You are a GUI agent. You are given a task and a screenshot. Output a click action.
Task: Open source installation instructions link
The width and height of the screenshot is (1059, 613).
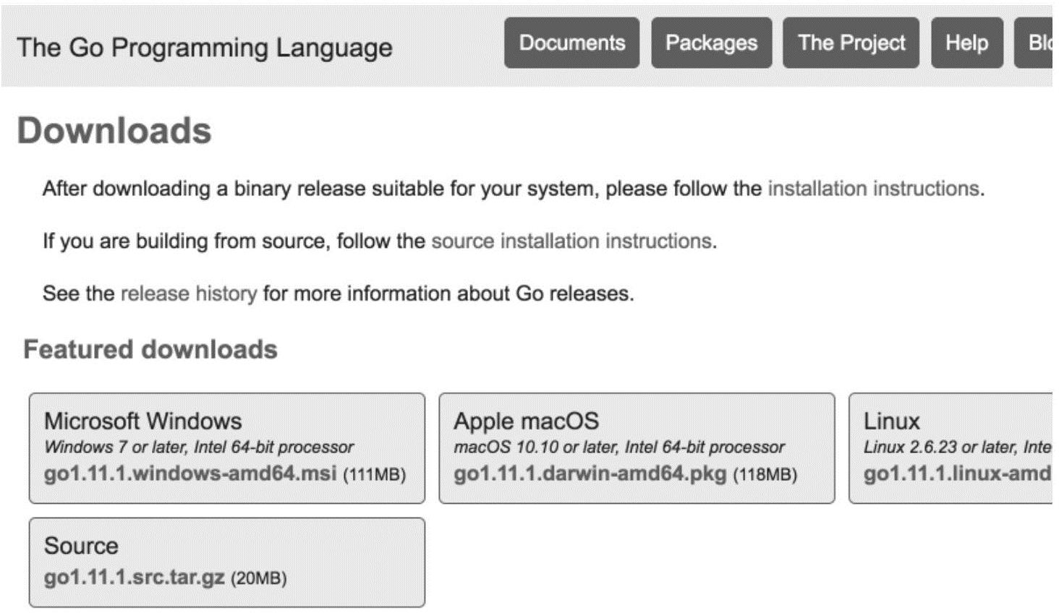pos(571,241)
